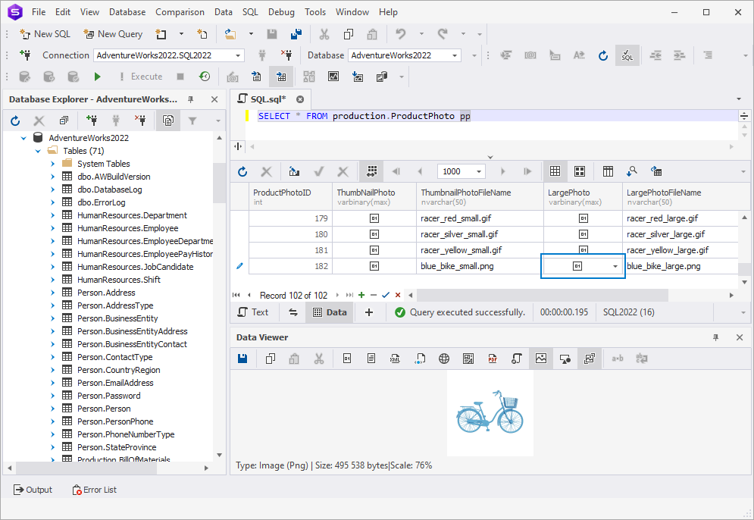The image size is (754, 520).
Task: Expand the Person.Address table node
Action: (53, 293)
